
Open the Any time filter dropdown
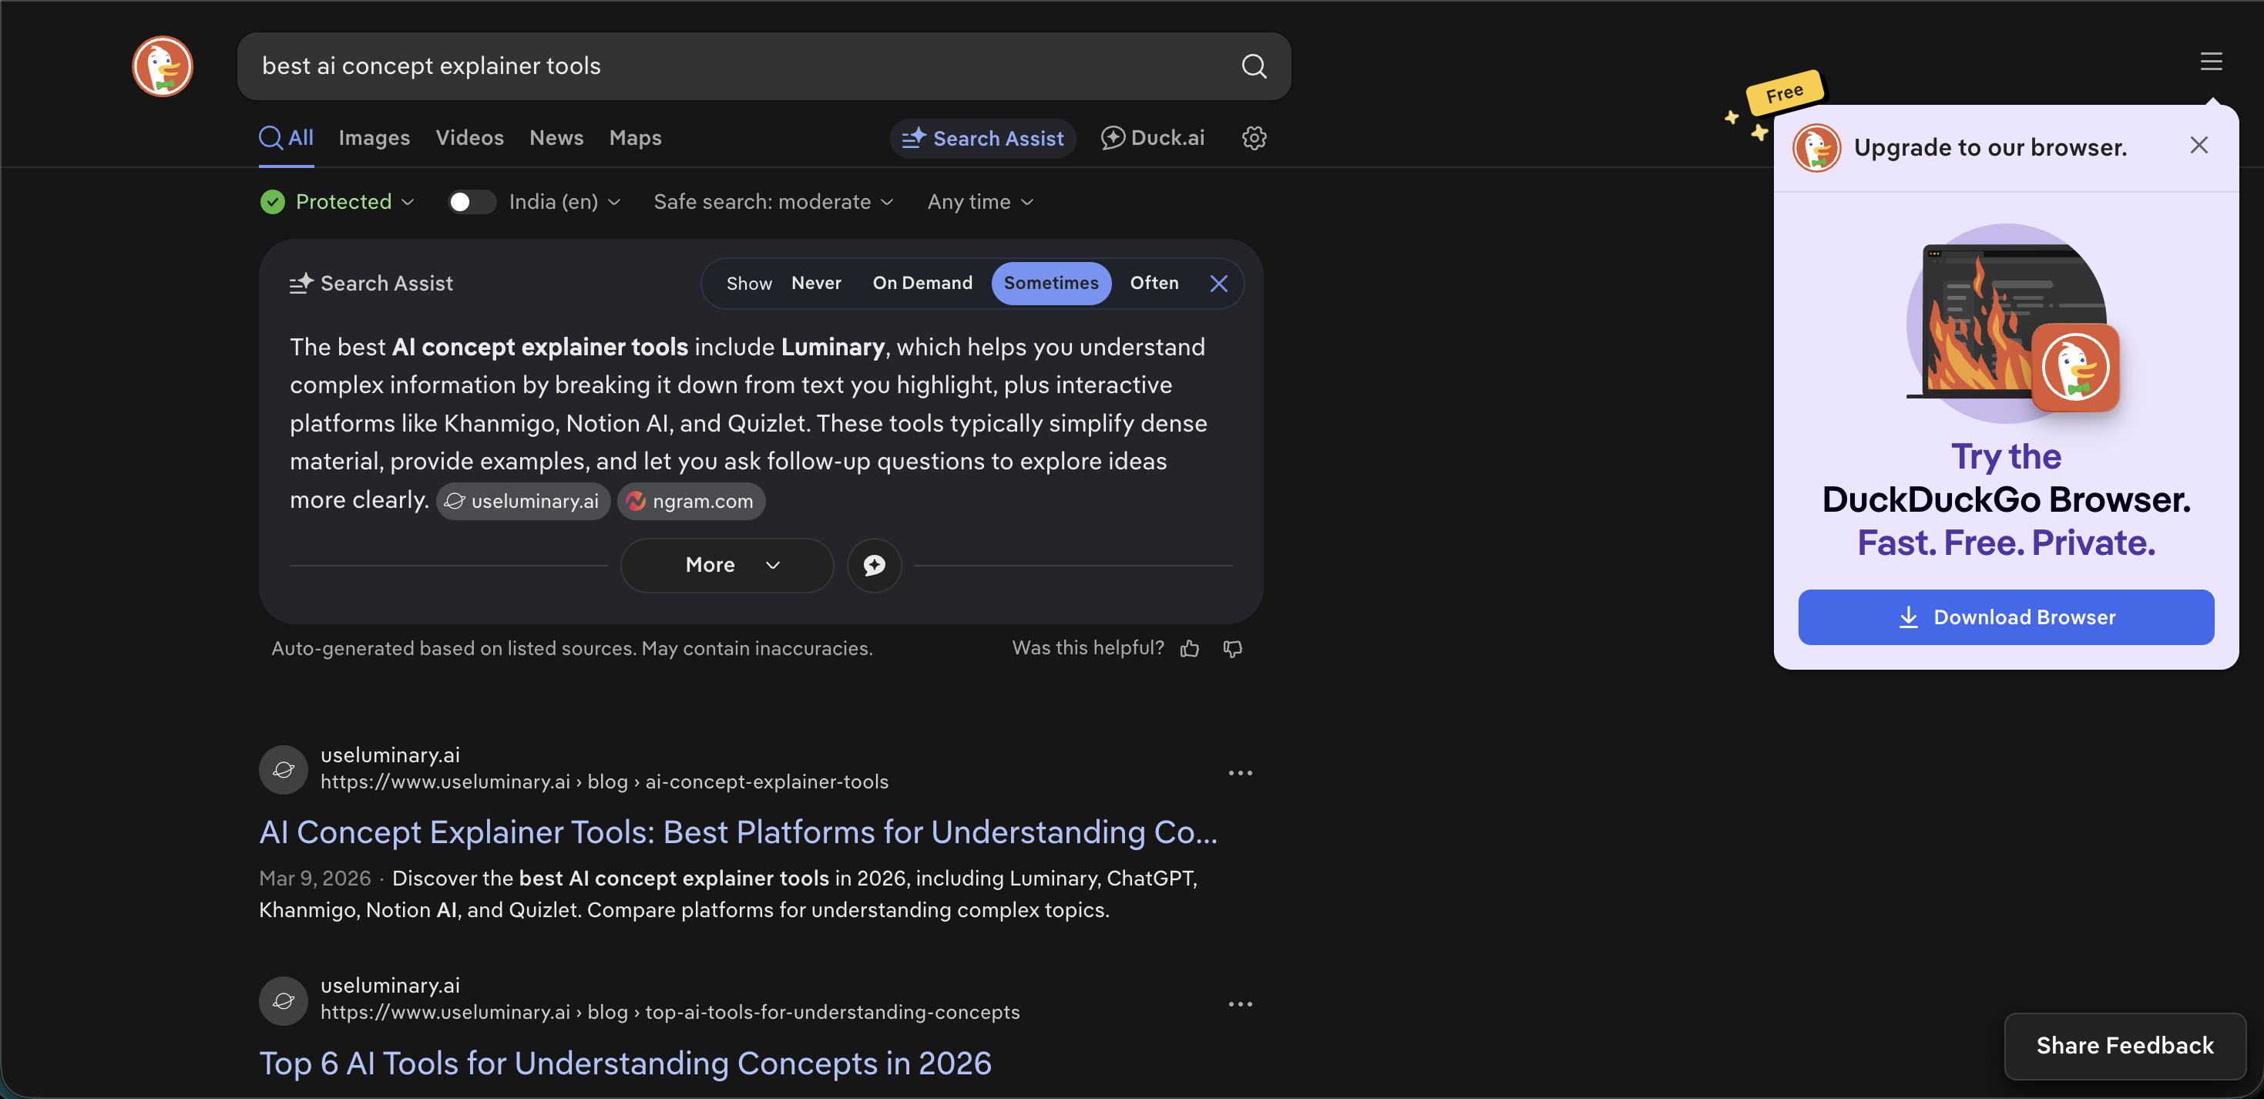pyautogui.click(x=980, y=202)
